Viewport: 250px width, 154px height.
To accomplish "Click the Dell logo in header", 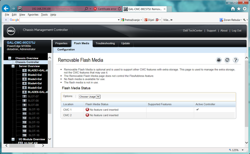I will point(11,31).
